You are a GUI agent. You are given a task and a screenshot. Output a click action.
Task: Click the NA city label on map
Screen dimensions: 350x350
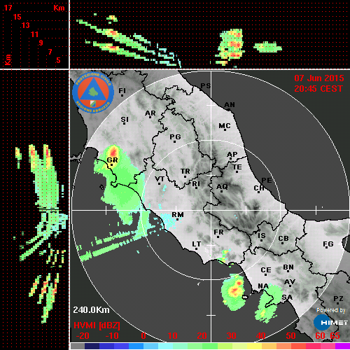click(x=263, y=286)
